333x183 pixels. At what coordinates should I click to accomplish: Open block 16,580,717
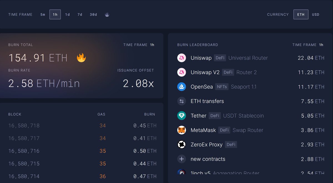(x=24, y=138)
